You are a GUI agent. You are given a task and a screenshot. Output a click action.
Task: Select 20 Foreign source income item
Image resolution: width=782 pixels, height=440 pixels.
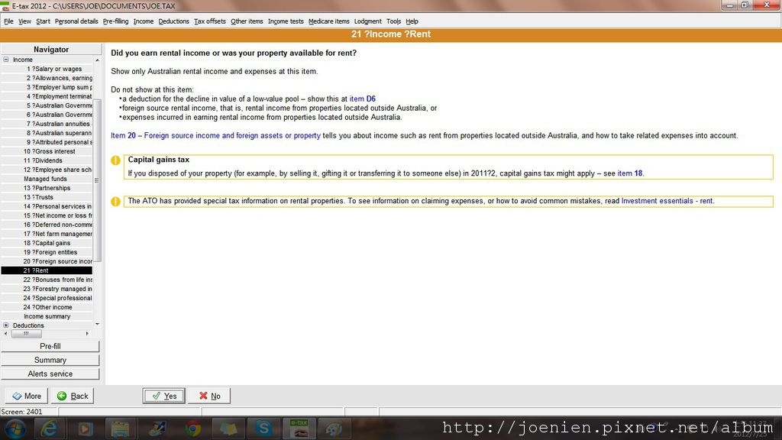pos(58,261)
